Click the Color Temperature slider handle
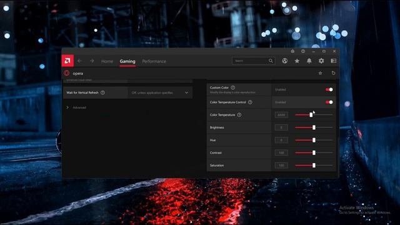This screenshot has width=400, height=225. (311, 115)
